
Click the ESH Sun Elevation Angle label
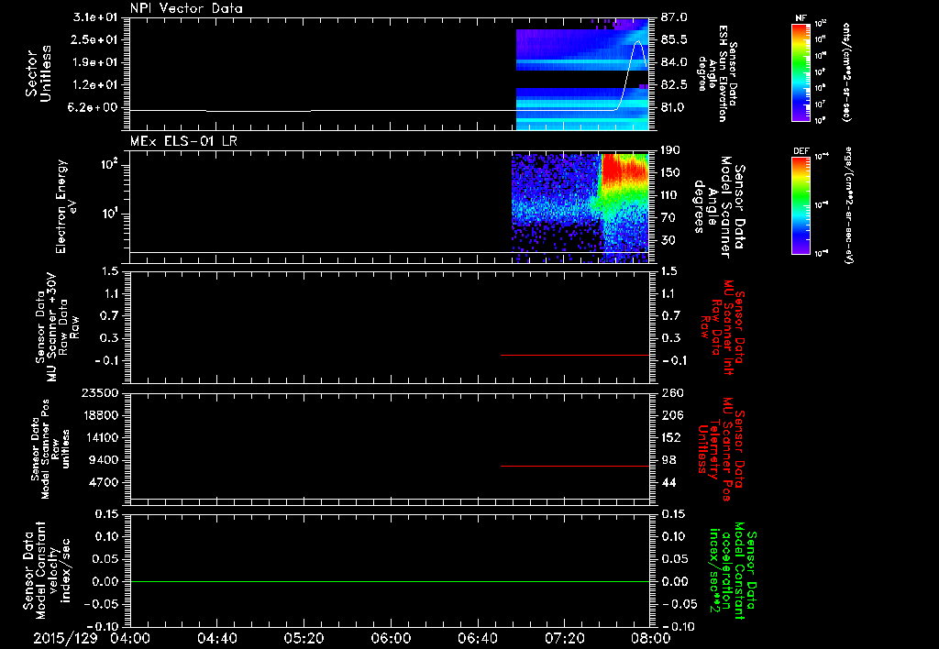point(717,73)
